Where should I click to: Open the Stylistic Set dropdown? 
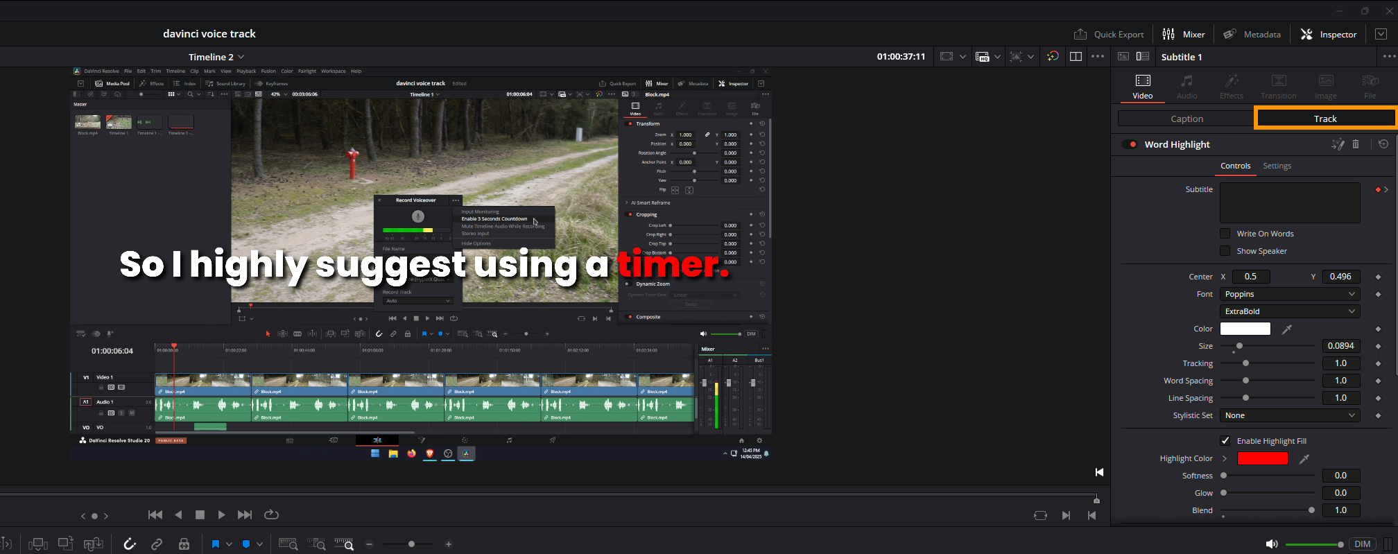coord(1290,415)
